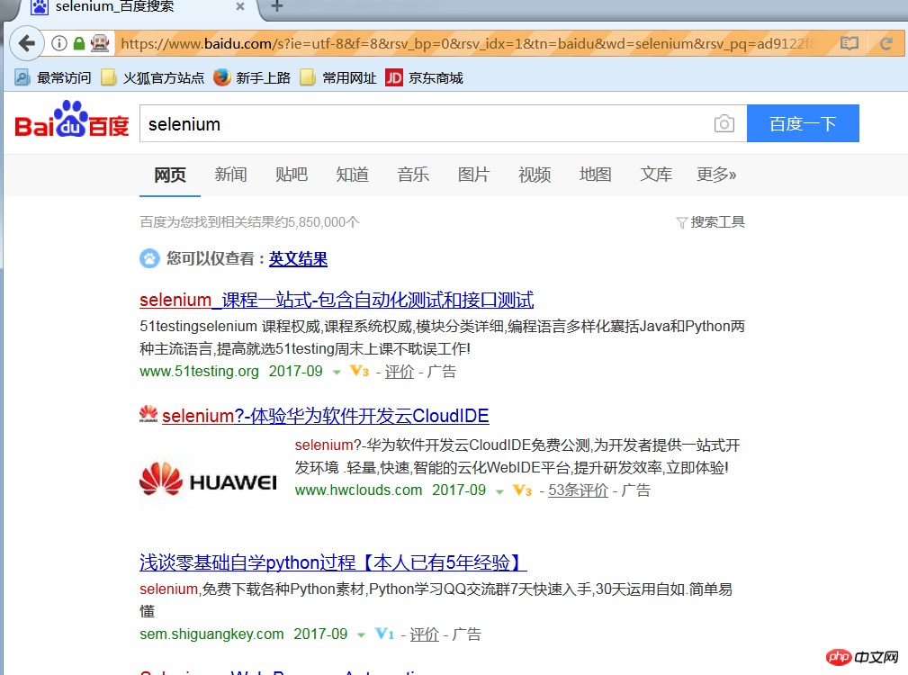
Task: Click 评价 link on 51testing result
Action: (400, 372)
